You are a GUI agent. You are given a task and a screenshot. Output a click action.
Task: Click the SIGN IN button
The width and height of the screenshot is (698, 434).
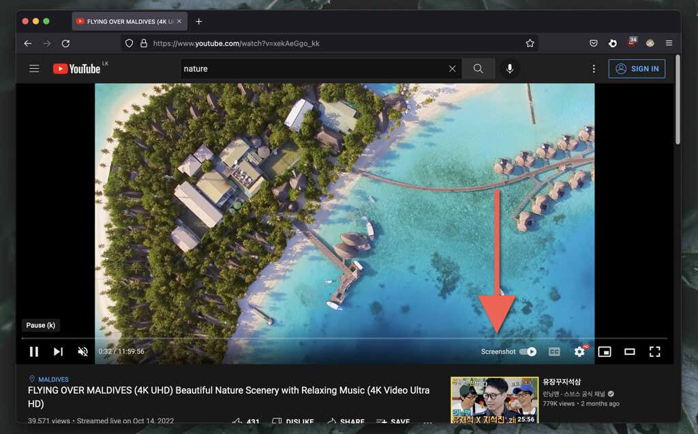pos(637,68)
